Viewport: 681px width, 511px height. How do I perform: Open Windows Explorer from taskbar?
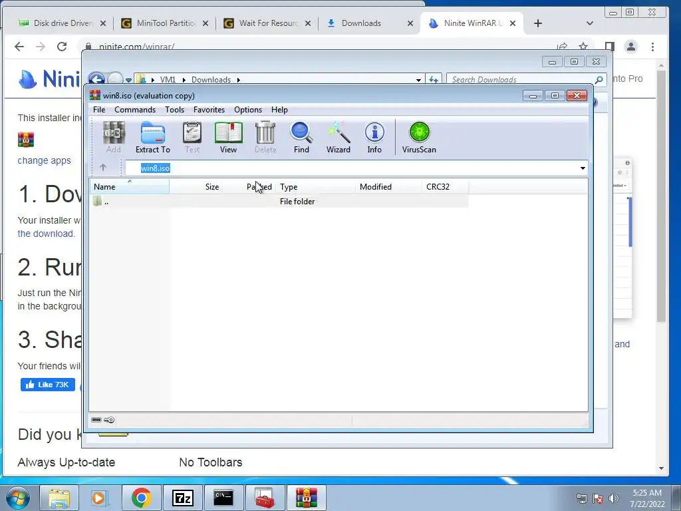click(x=59, y=498)
